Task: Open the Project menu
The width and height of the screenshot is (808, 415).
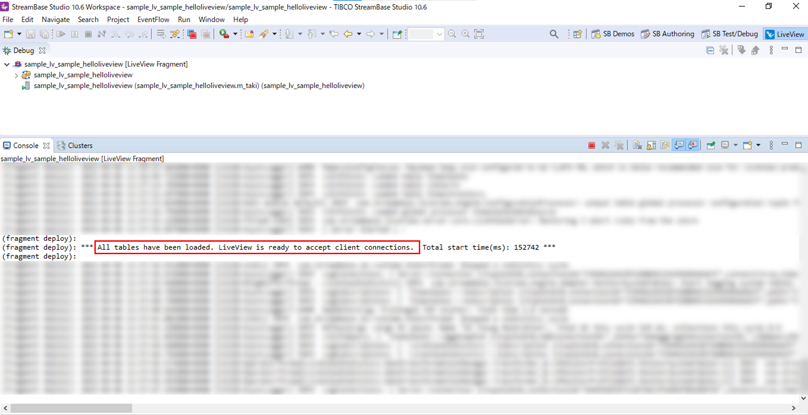Action: 118,19
